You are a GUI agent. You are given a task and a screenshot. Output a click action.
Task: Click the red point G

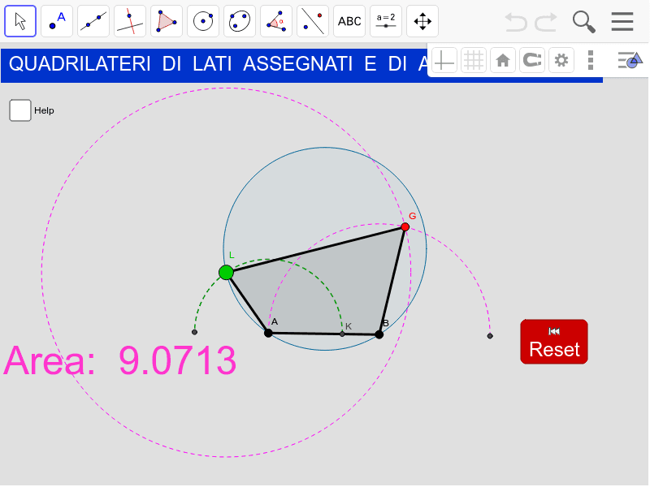click(x=405, y=227)
